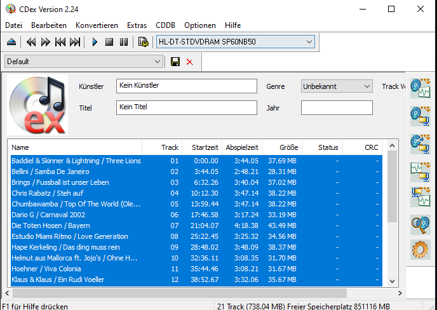Click the 21:04.07 start time cell

[205, 226]
